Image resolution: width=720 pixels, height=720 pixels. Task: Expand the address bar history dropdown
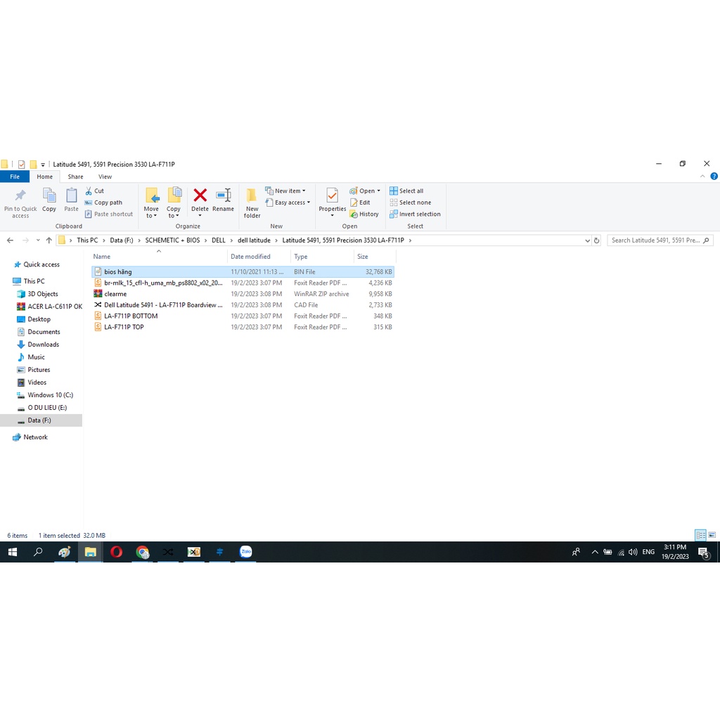[x=588, y=240]
